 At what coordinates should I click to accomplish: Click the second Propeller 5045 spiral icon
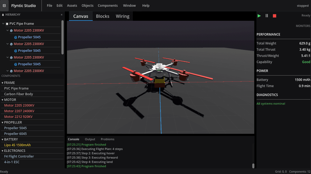(x=15, y=51)
